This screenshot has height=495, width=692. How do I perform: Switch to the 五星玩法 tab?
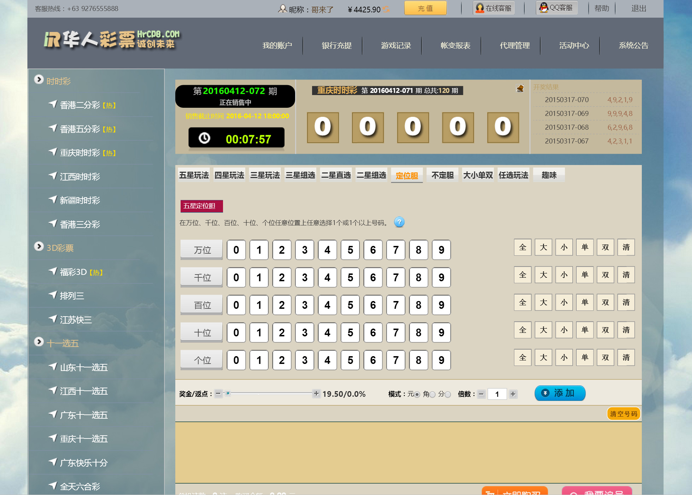point(194,175)
